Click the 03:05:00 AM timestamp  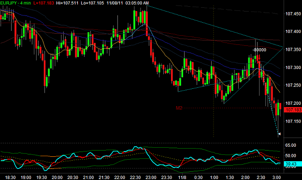tap(137, 3)
